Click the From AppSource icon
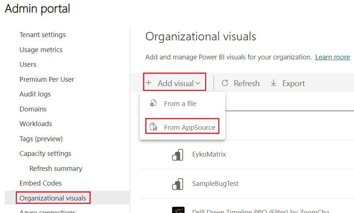Screen dimensions: 354x213 153,127
